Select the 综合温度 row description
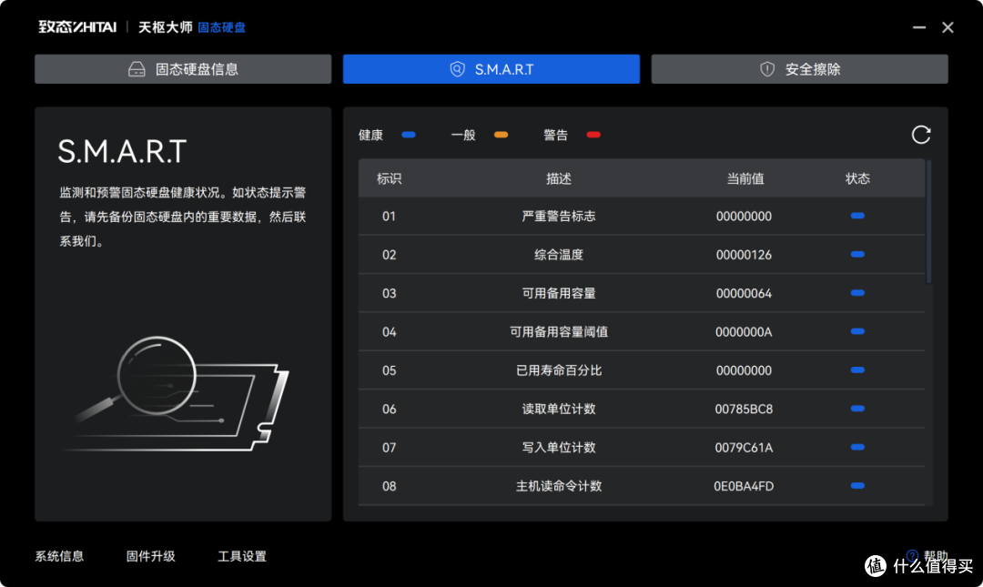Image resolution: width=983 pixels, height=587 pixels. tap(559, 255)
